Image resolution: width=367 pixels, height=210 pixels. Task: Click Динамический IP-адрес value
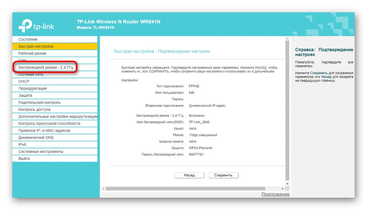click(x=207, y=106)
